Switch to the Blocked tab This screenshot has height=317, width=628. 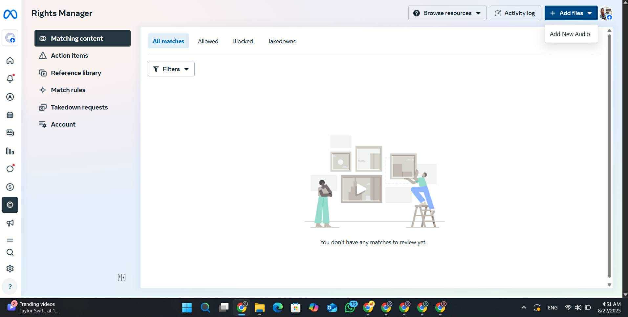coord(243,41)
